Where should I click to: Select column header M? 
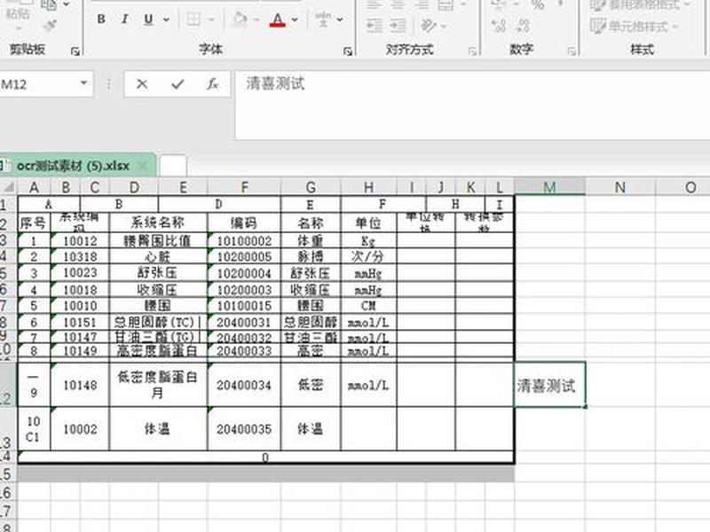549,187
